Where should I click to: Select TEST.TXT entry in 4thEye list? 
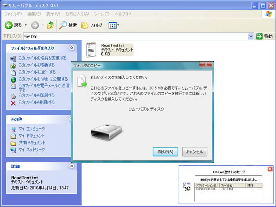[x=227, y=189]
